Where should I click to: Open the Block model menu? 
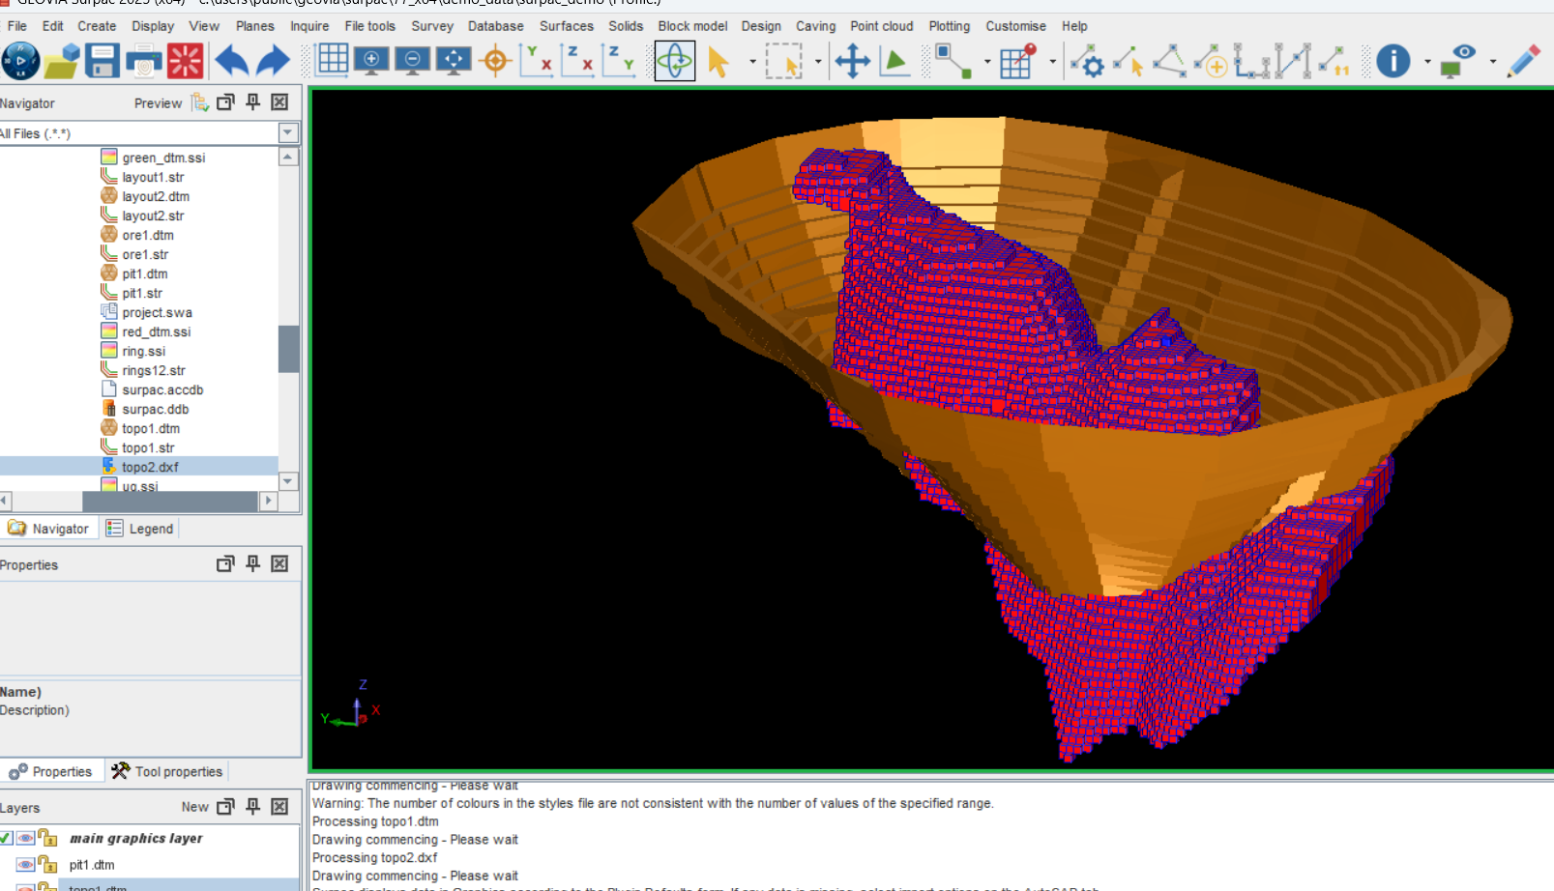point(692,26)
